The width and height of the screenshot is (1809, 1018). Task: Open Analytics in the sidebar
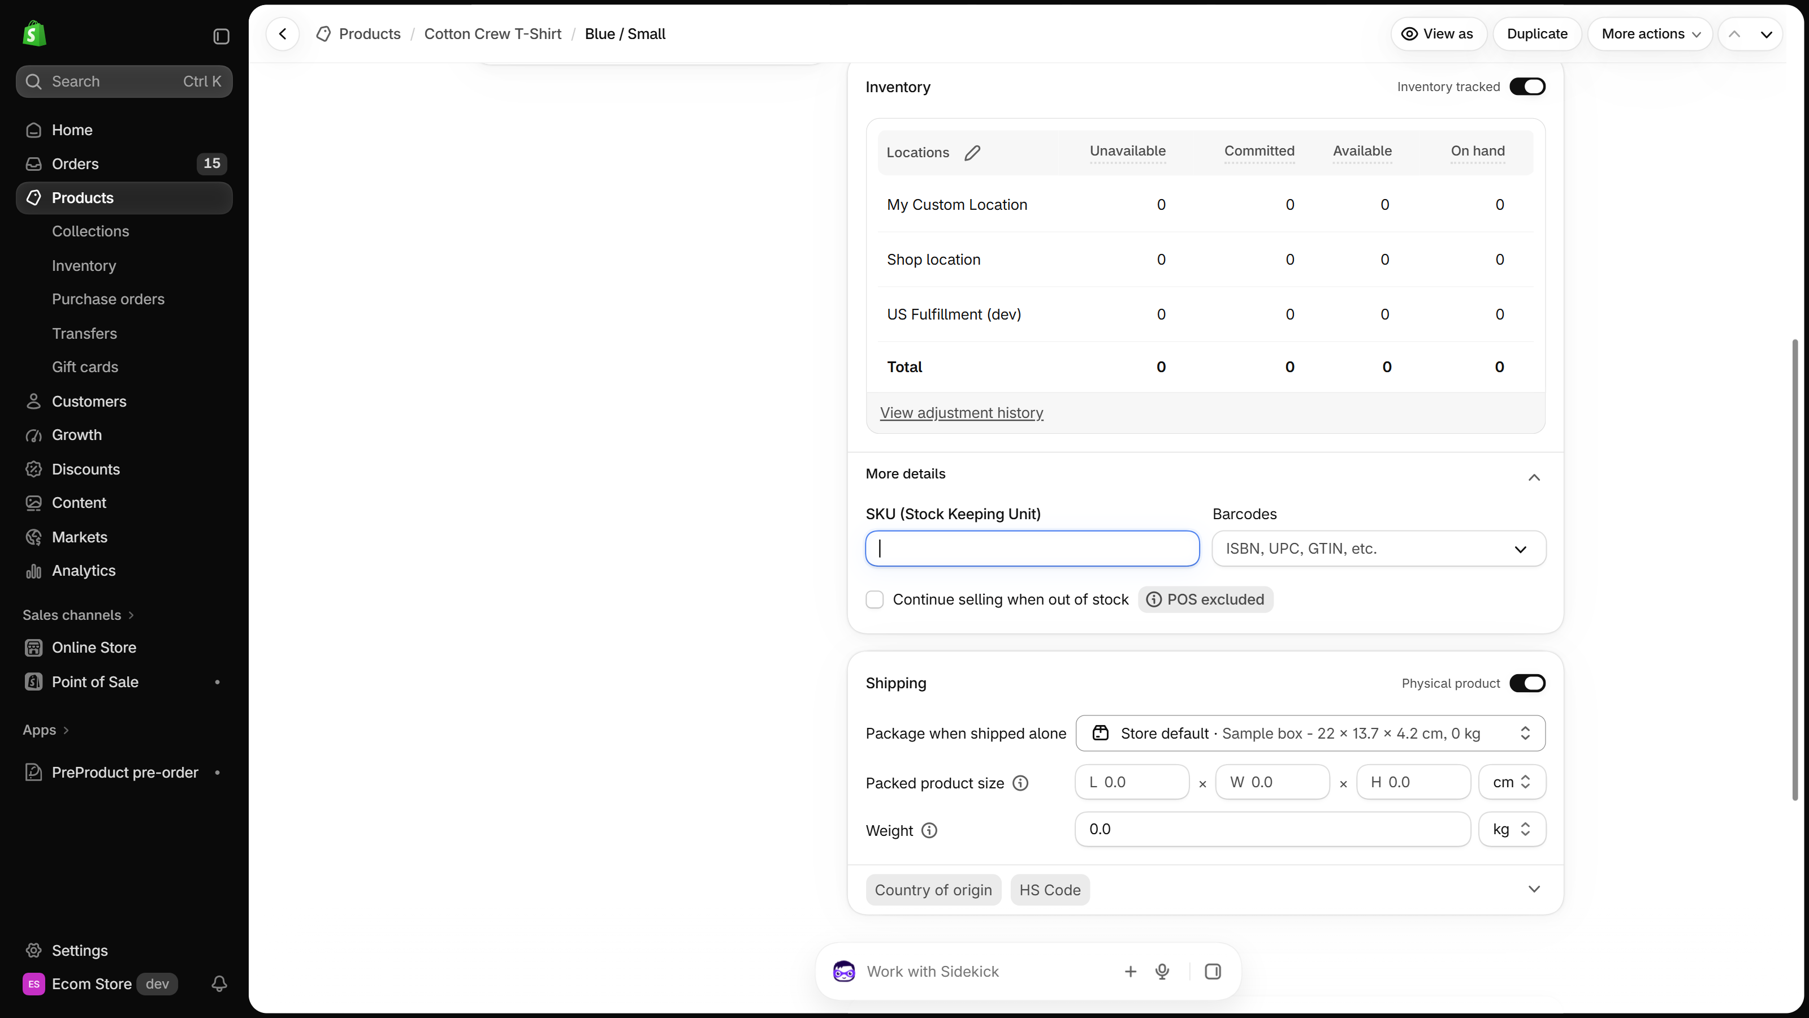(x=124, y=571)
